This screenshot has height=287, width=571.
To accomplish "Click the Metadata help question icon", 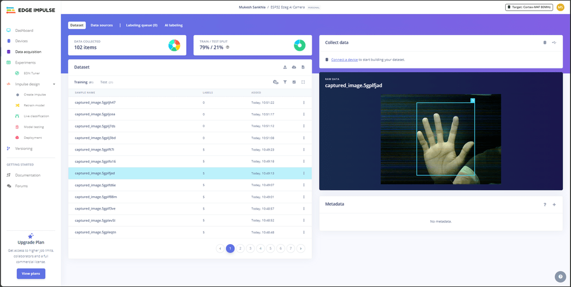I will [545, 205].
